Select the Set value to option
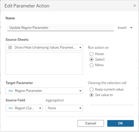This screenshot has width=139, height=132. pos(91,95)
